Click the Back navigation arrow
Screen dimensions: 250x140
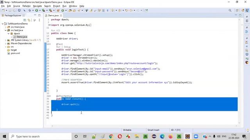pos(131,10)
